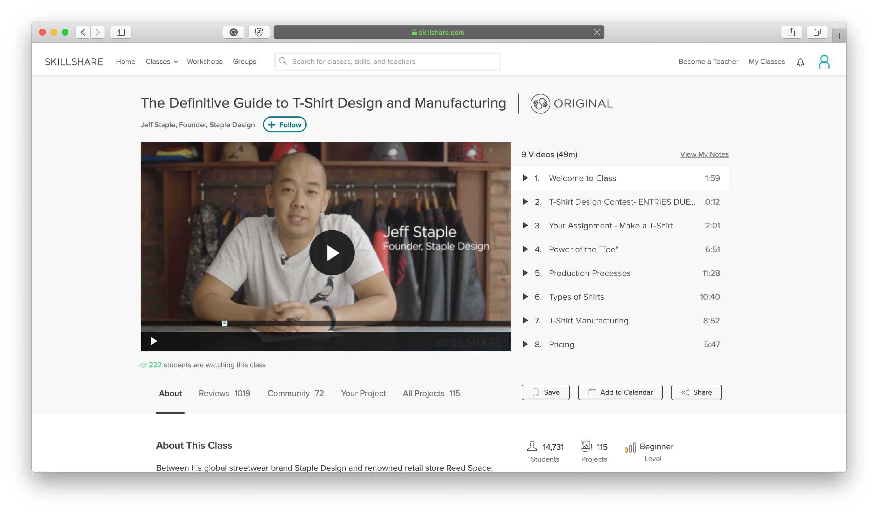Play the video with the large center button

coord(332,253)
